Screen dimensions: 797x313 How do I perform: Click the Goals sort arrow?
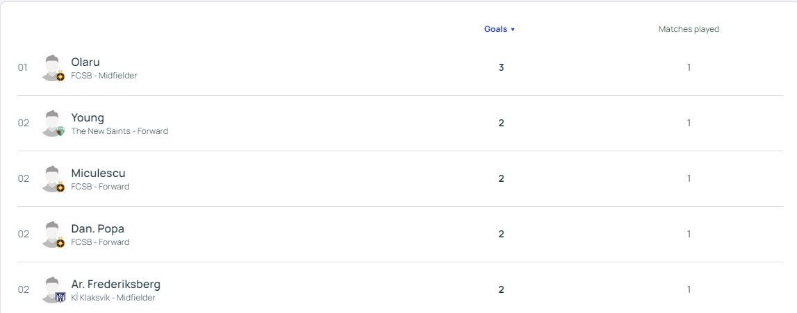tap(512, 29)
